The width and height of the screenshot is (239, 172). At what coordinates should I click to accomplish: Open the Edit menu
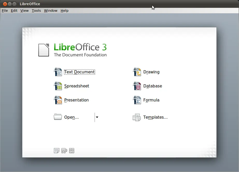(x=14, y=11)
